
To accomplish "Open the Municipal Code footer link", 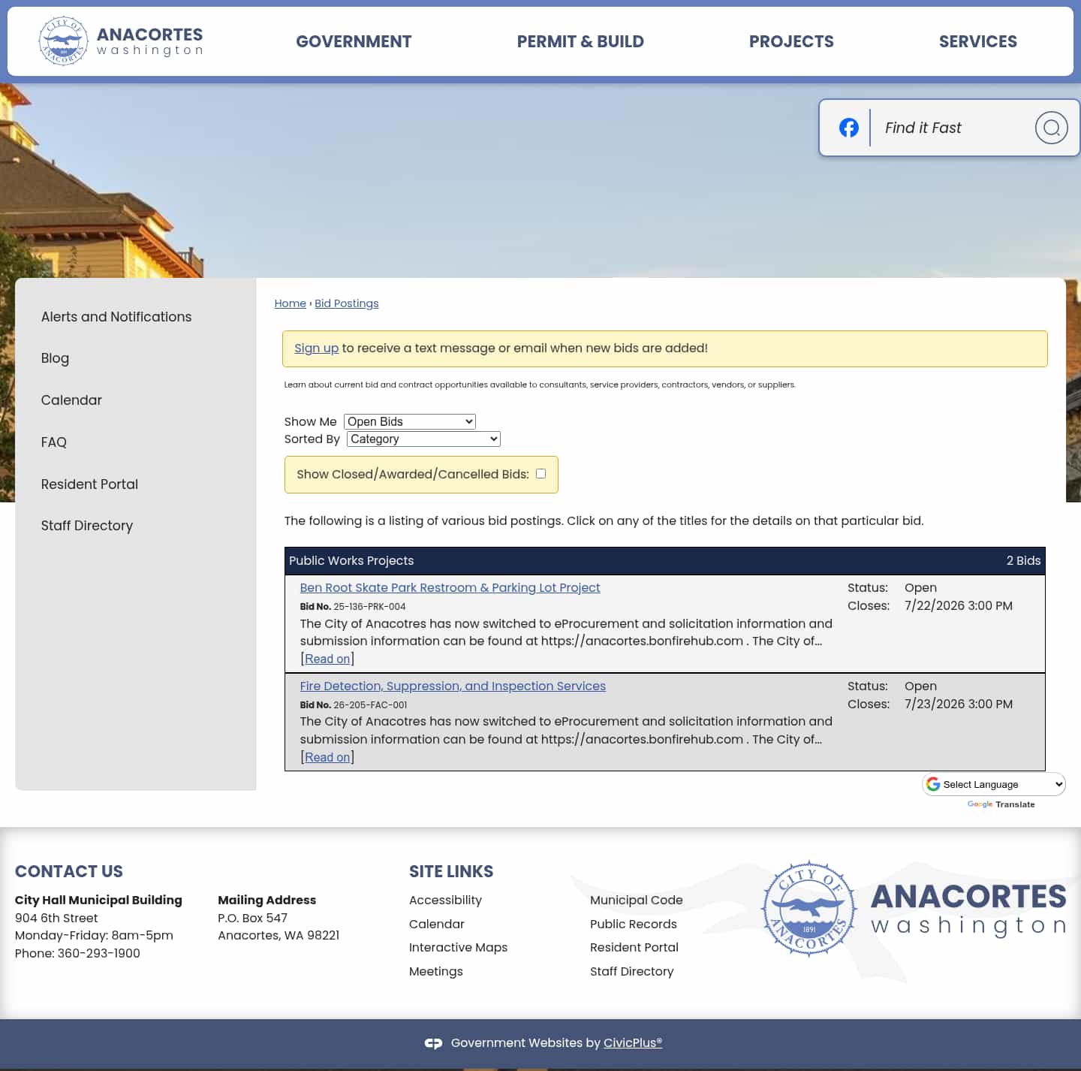I will 636,900.
